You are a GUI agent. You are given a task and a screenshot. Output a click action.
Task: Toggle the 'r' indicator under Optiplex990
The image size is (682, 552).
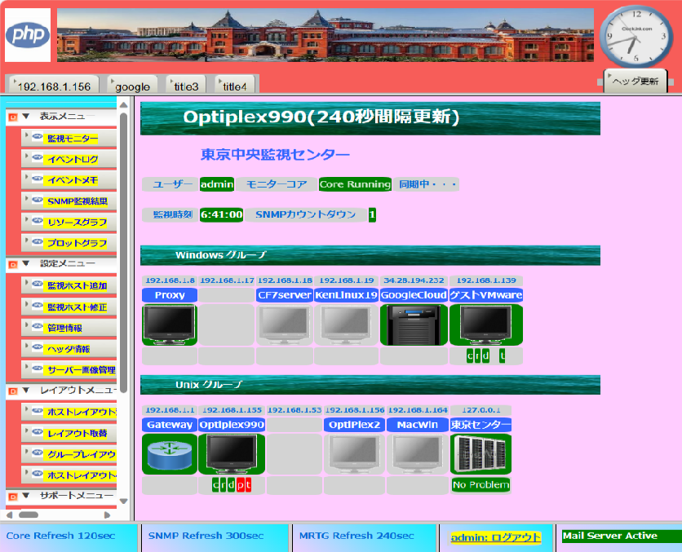224,484
